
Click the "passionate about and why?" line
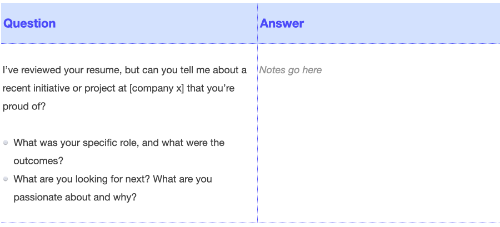(x=75, y=197)
